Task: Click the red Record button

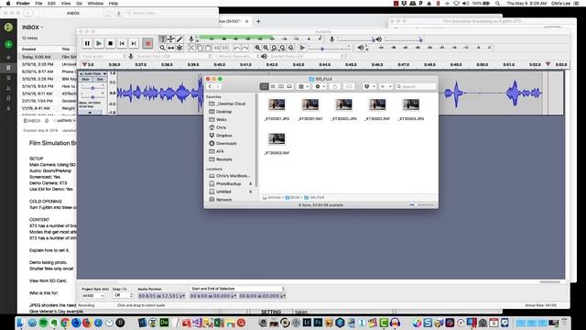Action: [x=147, y=43]
